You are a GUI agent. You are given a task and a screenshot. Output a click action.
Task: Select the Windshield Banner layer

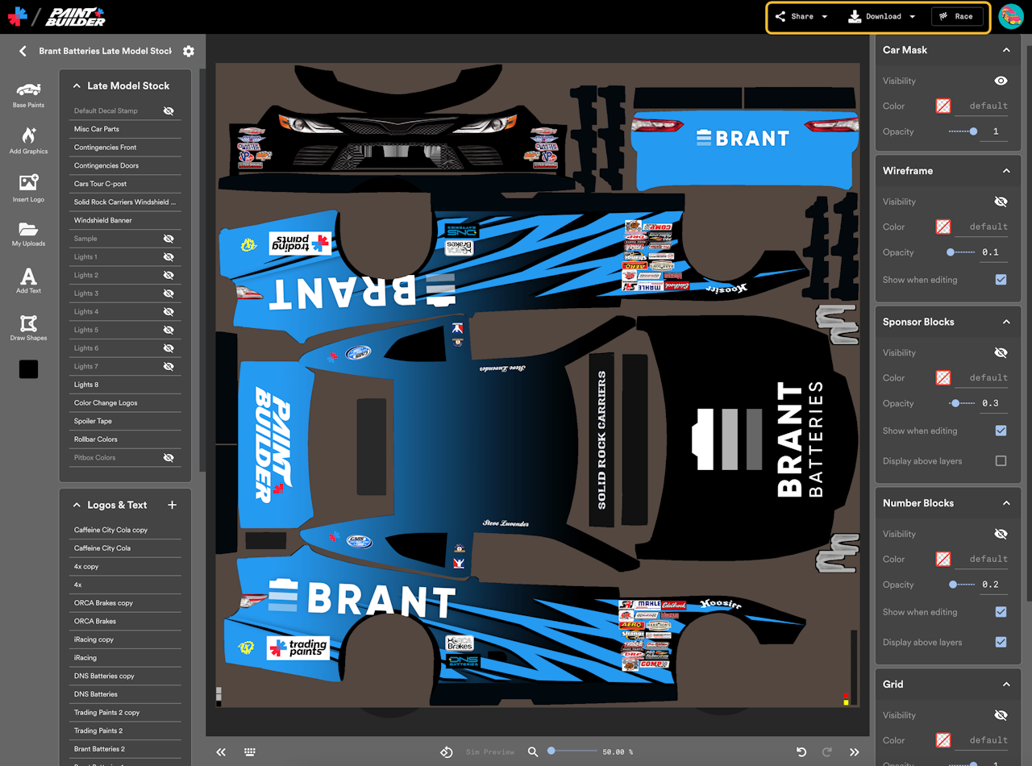tap(103, 220)
